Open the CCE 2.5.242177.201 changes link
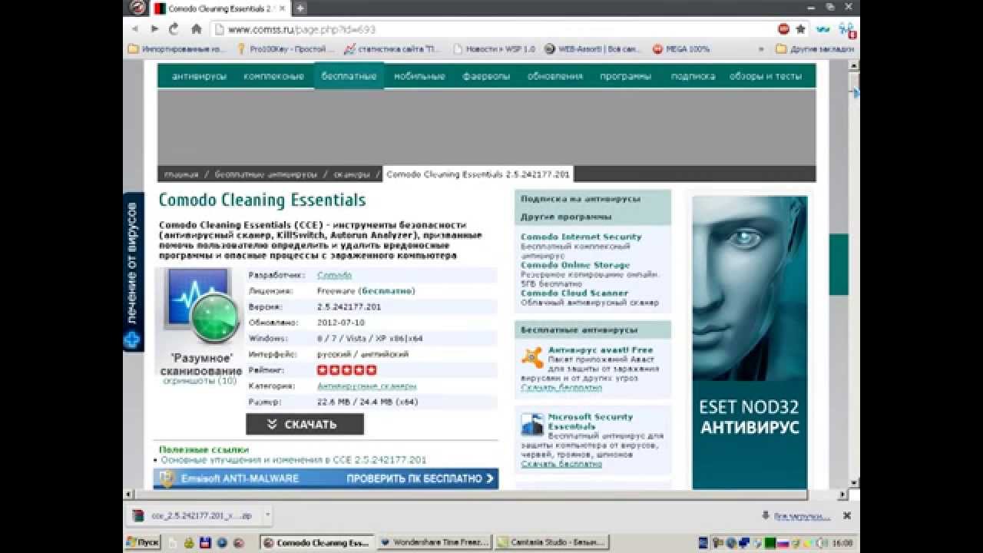The image size is (983, 553). (x=293, y=459)
